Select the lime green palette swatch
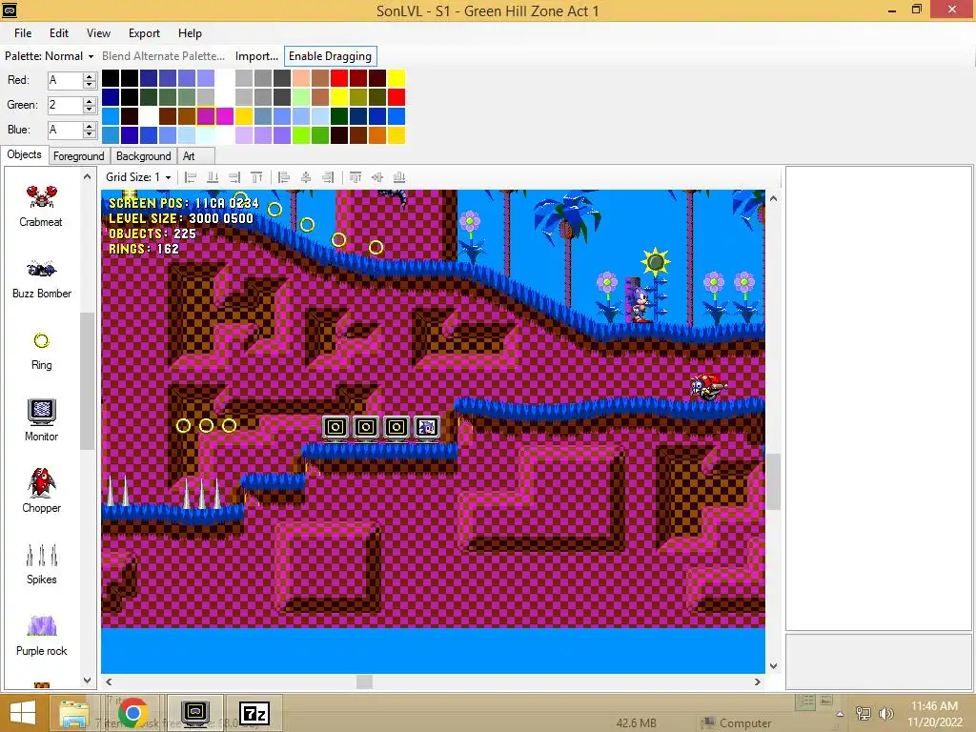The height and width of the screenshot is (732, 976). [x=302, y=135]
